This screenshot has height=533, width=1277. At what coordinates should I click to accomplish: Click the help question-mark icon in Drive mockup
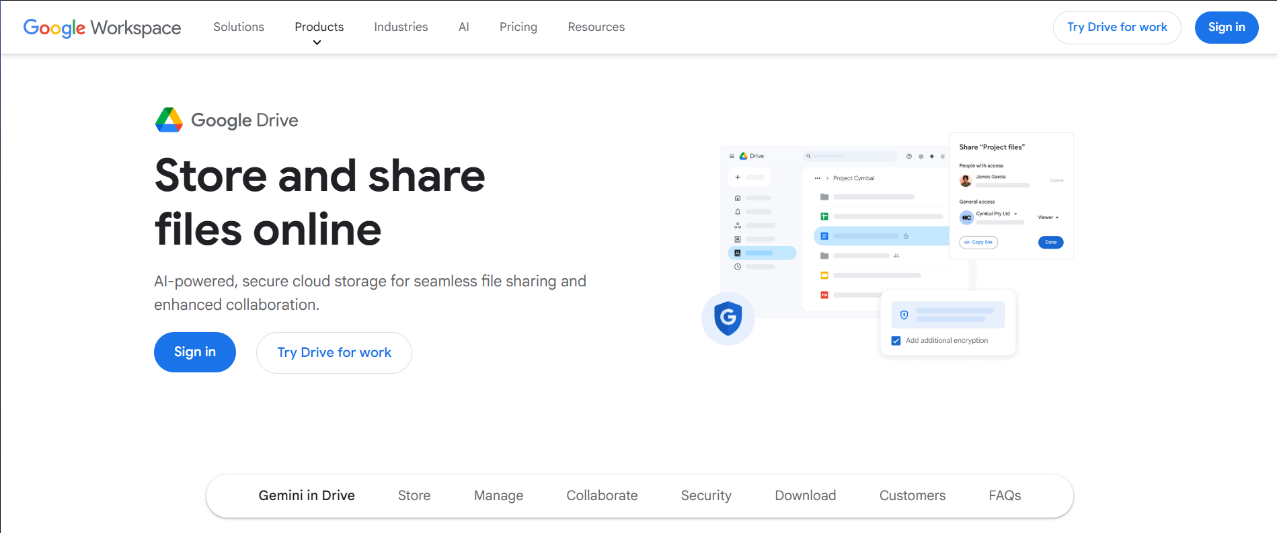[x=909, y=156]
